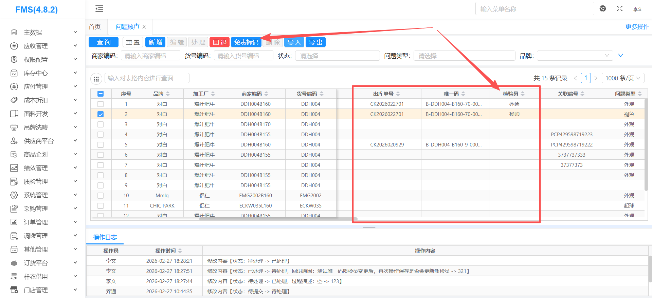Check the checkbox for row 5

101,145
